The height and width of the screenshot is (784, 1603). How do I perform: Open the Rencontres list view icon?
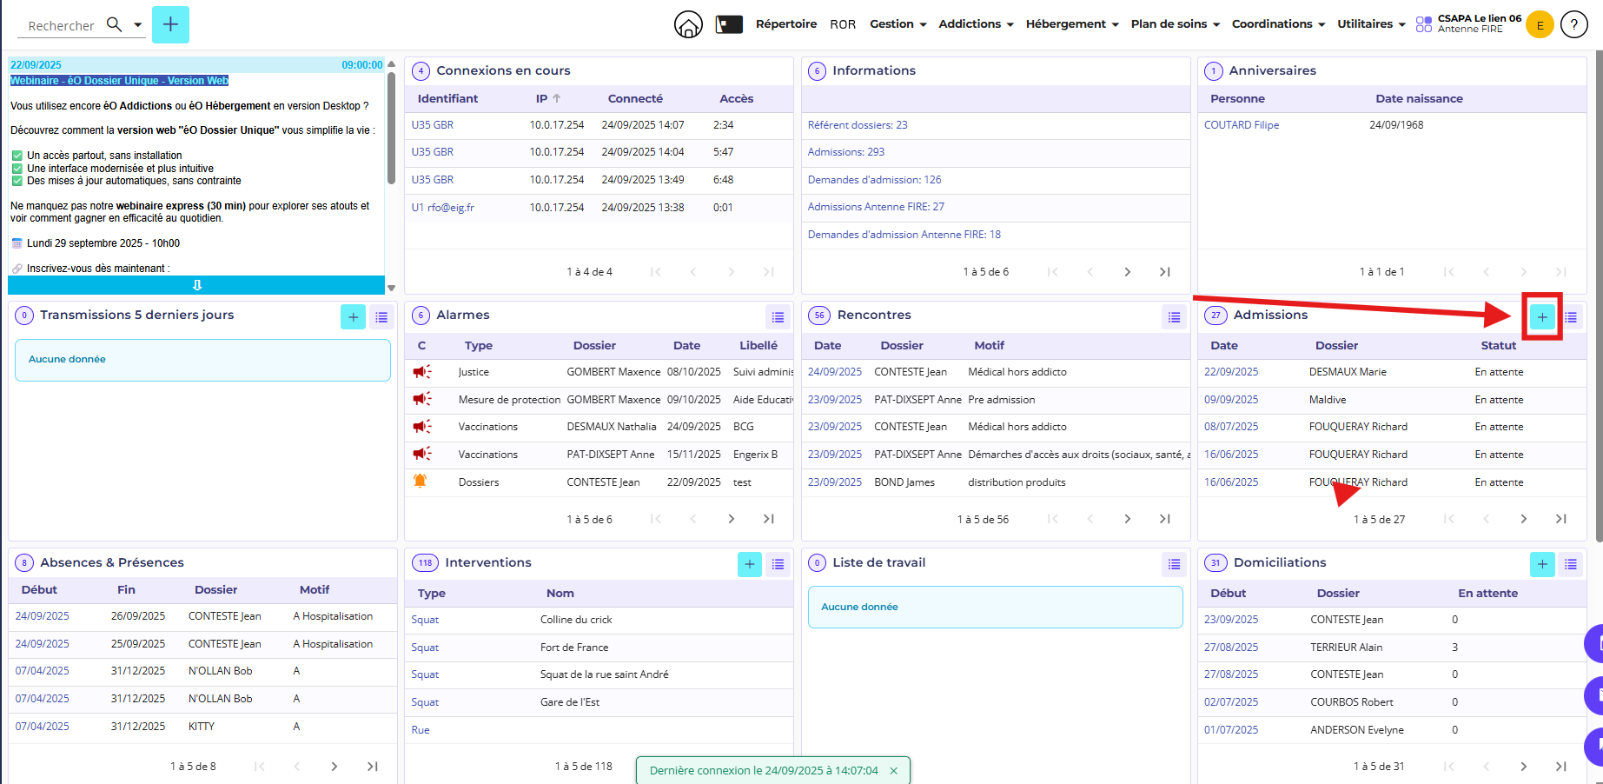[x=1174, y=317]
